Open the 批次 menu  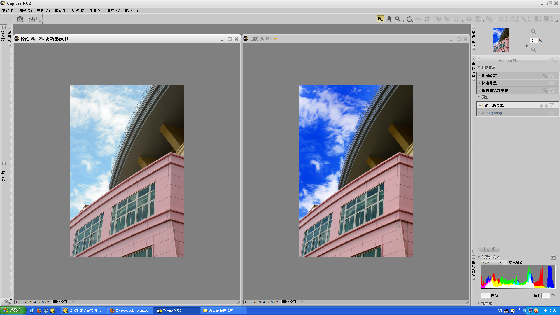[x=78, y=10]
